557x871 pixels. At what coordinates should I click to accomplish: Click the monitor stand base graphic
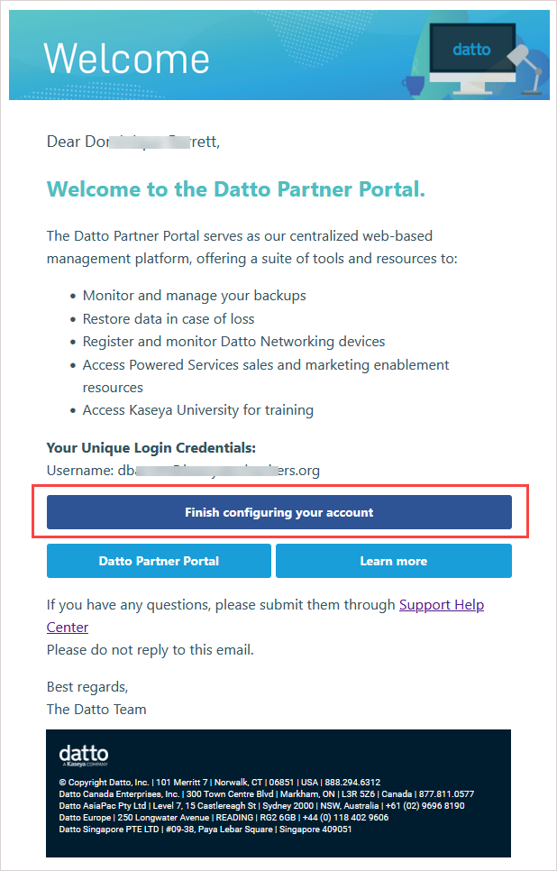coord(473,92)
